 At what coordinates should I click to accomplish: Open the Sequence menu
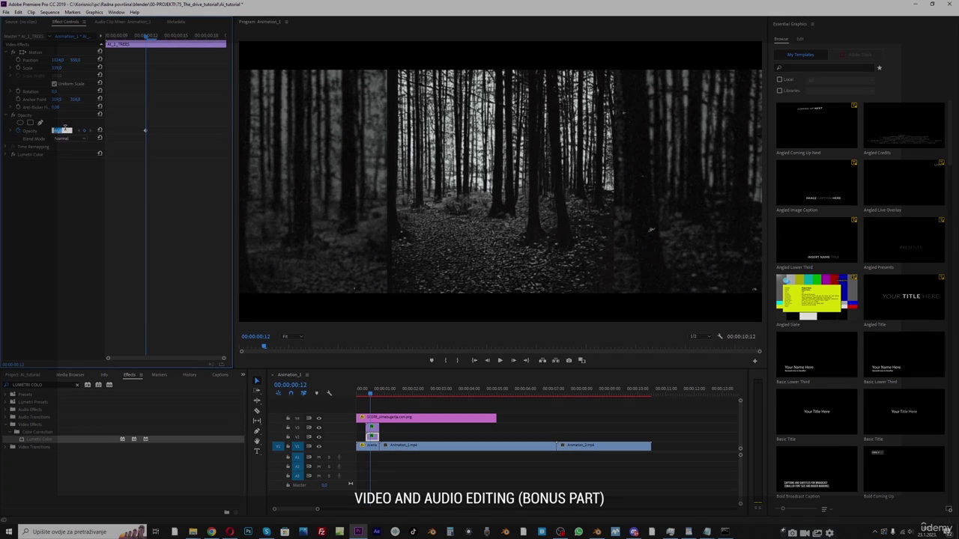click(x=49, y=12)
